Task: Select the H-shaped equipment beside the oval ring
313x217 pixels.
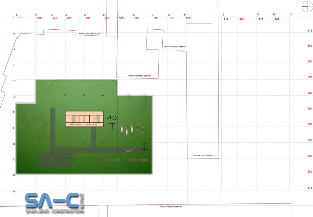Action: (144, 146)
